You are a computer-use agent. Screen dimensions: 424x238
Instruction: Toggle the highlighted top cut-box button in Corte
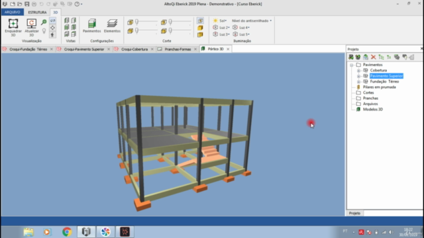(200, 20)
